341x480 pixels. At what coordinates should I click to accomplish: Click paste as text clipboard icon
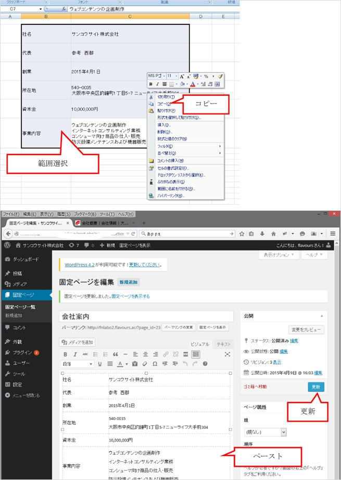tap(135, 364)
